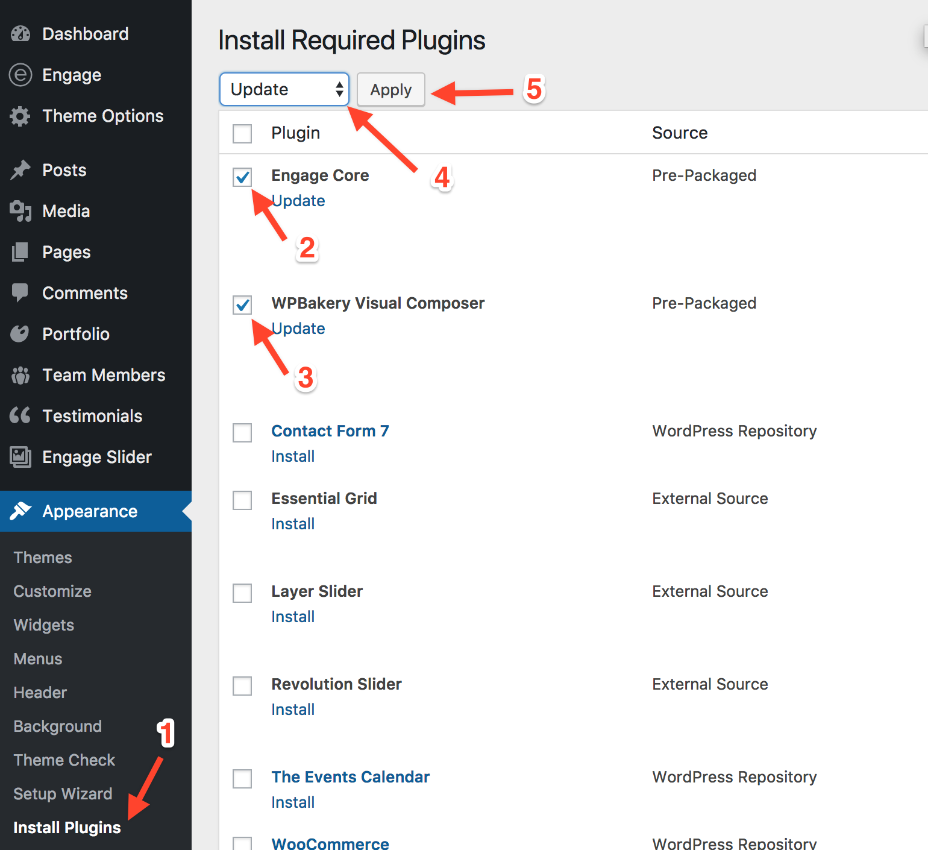This screenshot has width=928, height=850.
Task: Select the Appearance menu
Action: point(96,511)
